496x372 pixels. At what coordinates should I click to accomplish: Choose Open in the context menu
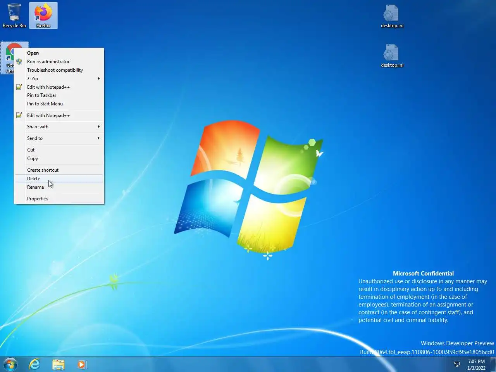coord(59,53)
